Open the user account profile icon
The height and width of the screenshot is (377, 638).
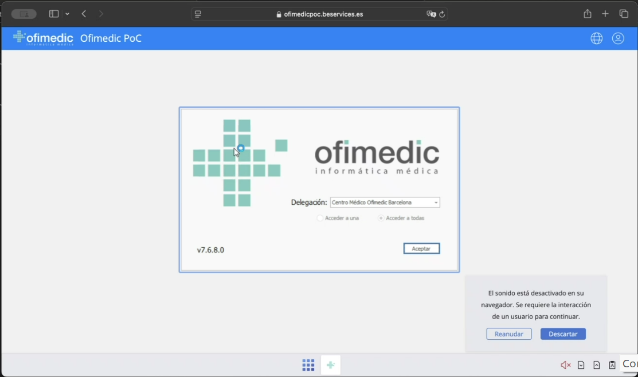click(x=618, y=38)
